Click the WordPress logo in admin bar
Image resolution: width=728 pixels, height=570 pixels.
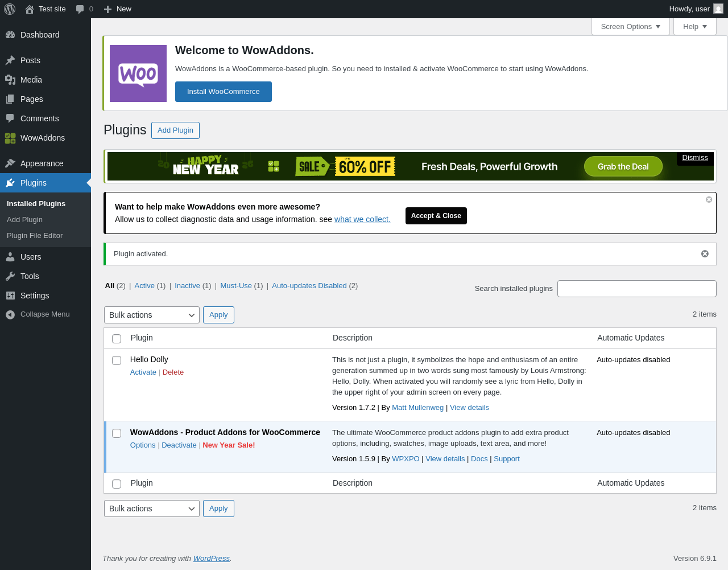pyautogui.click(x=10, y=9)
